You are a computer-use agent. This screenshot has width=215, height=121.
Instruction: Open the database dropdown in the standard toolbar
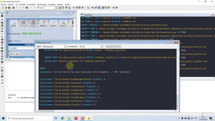coord(56,8)
